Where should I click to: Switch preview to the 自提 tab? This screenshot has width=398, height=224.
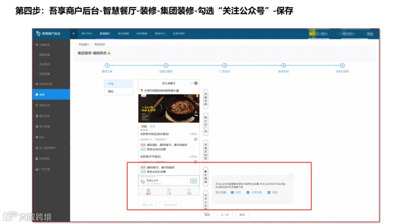click(144, 127)
